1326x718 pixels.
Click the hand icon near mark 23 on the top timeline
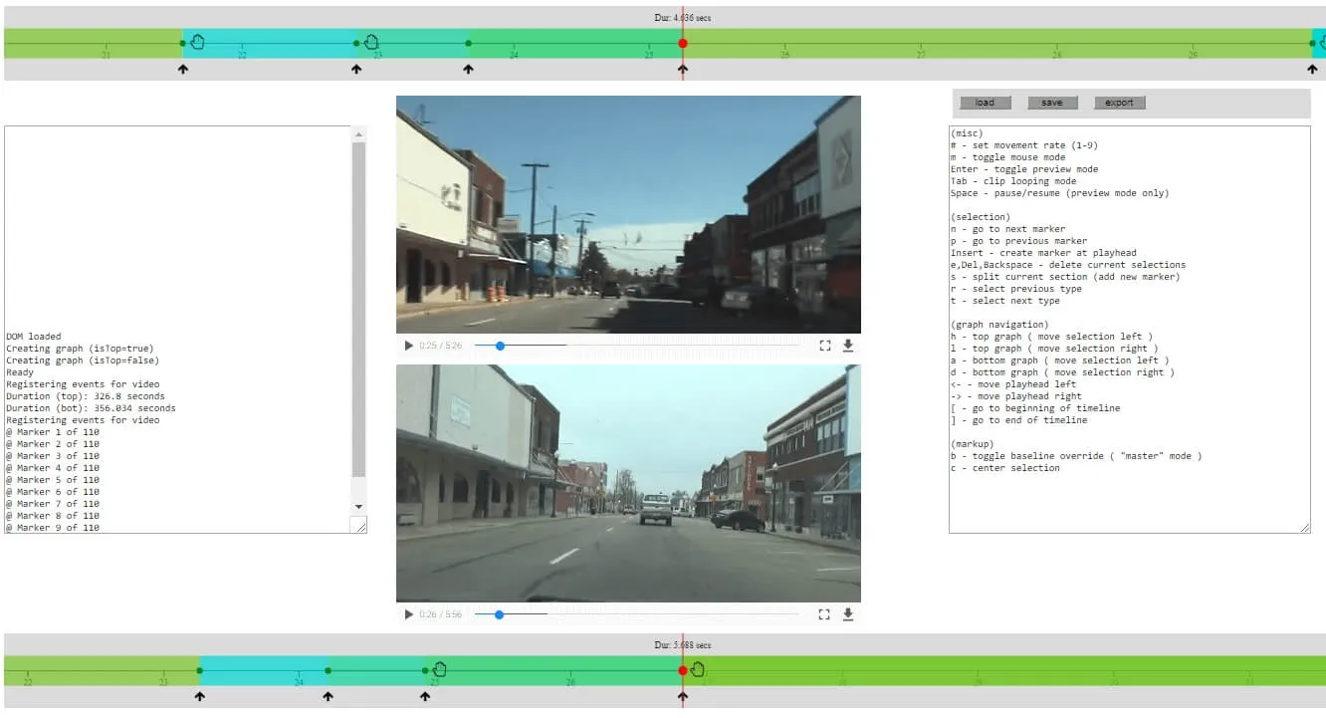click(371, 42)
